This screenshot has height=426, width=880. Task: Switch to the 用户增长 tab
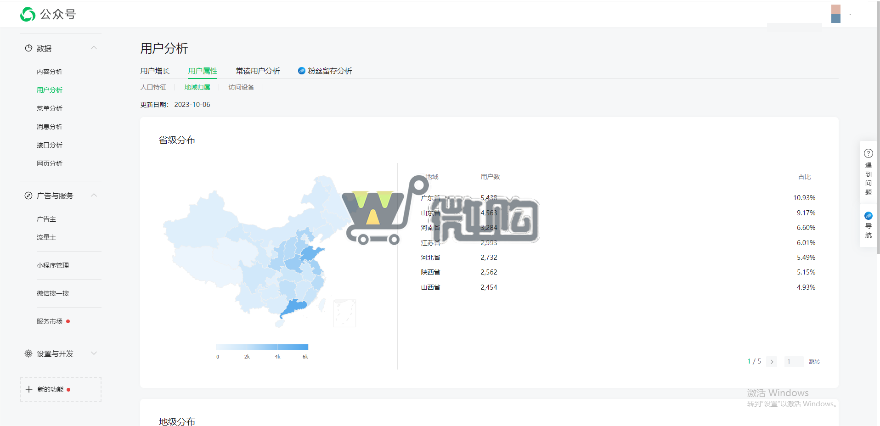coord(155,71)
